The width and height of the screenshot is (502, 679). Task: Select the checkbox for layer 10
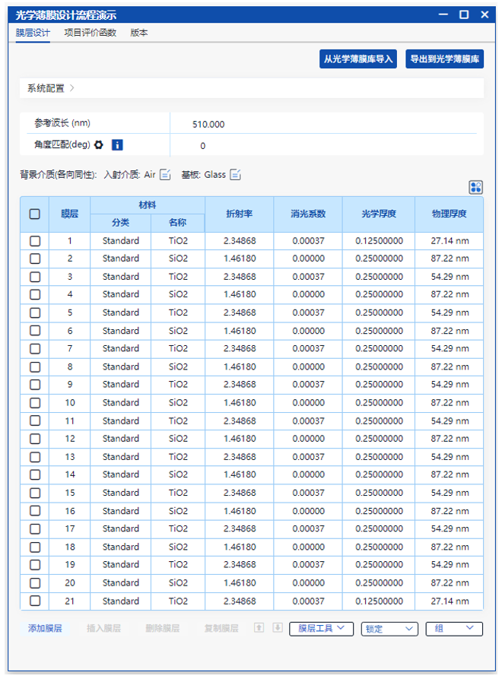tap(35, 403)
